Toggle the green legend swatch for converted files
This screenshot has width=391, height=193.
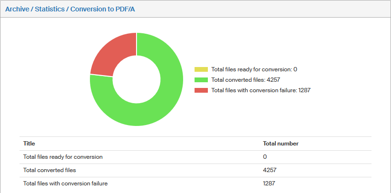point(201,80)
